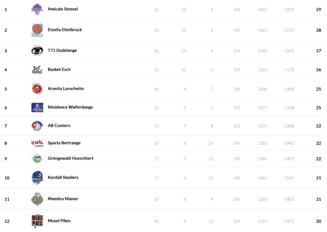This screenshot has height=232, width=327.
Task: Select the Kordall Steelers team name
Action: pyautogui.click(x=63, y=178)
